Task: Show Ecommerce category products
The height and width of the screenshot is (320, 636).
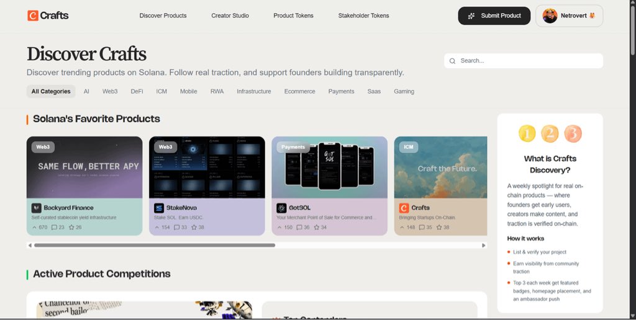Action: pyautogui.click(x=300, y=92)
